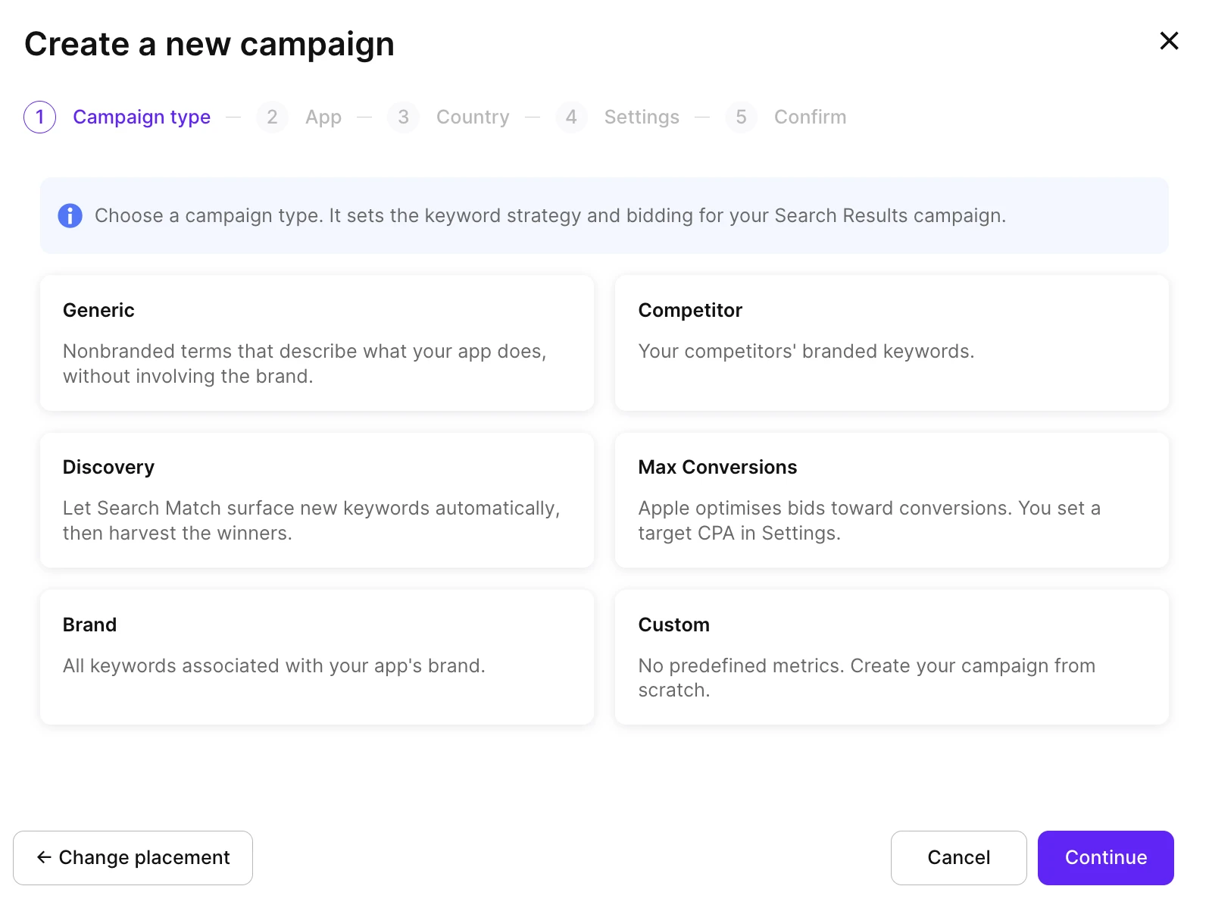
Task: Click the blue info icon in banner
Action: [x=70, y=216]
